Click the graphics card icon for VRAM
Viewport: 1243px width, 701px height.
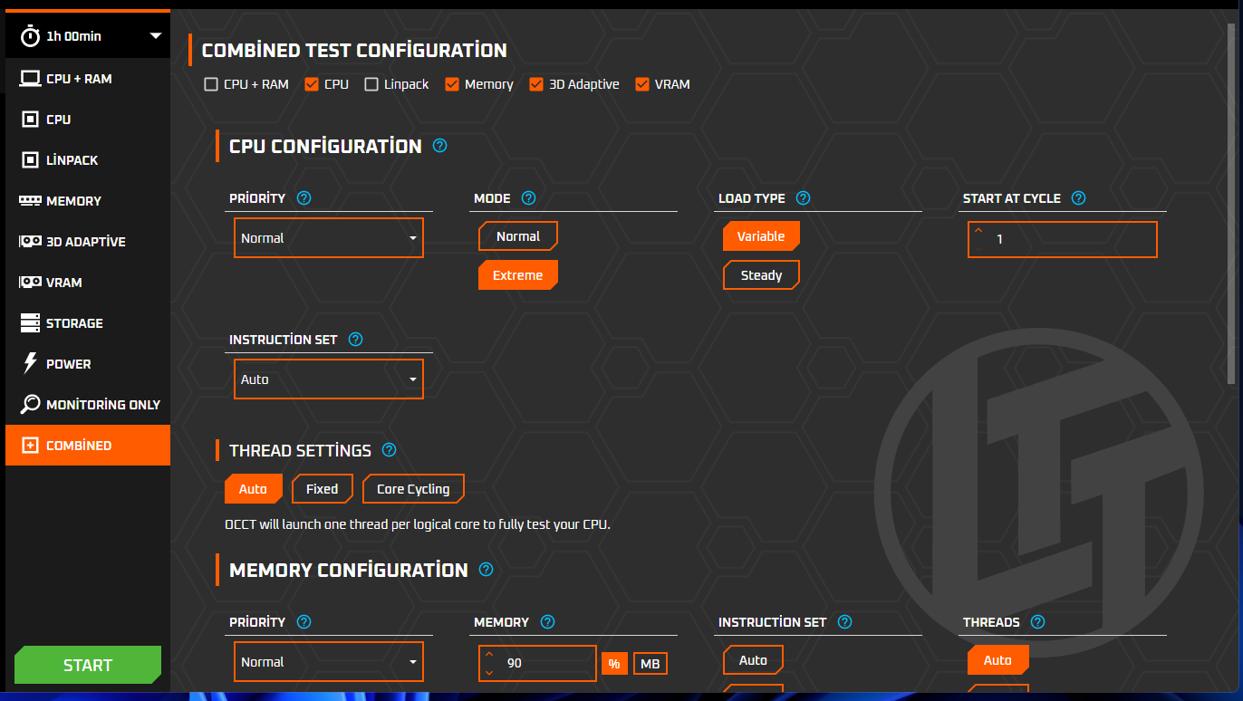tap(30, 283)
